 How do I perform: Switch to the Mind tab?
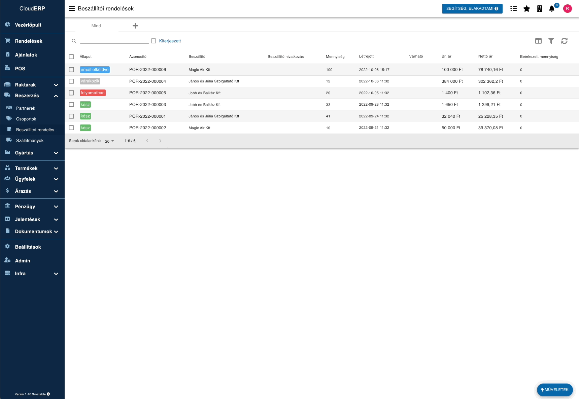coord(96,26)
